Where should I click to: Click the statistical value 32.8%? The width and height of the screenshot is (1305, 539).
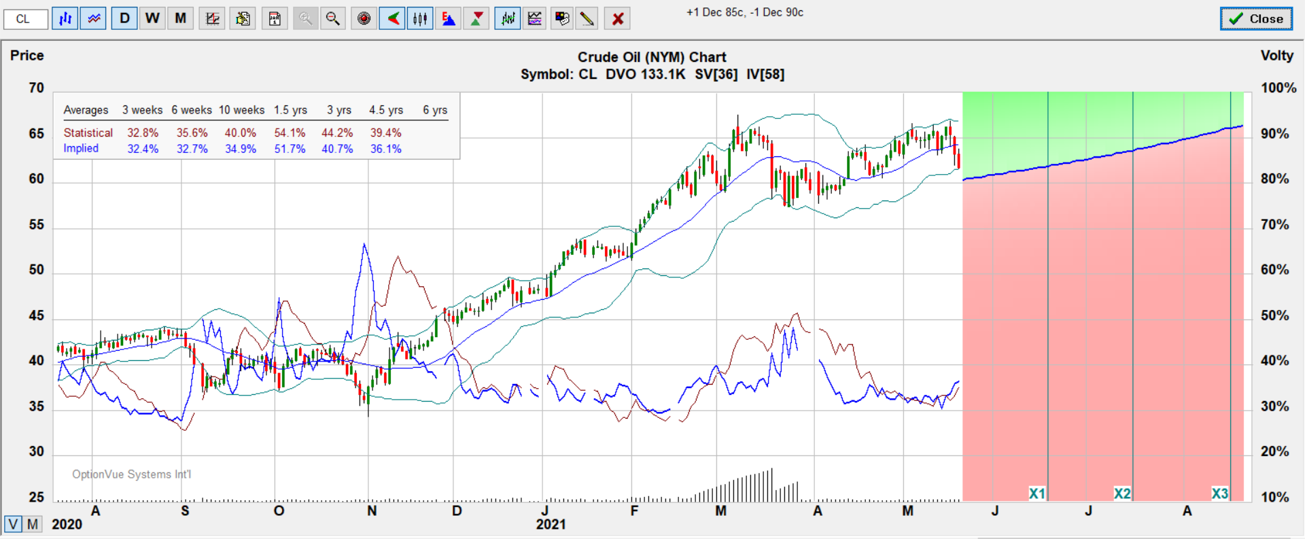(143, 133)
